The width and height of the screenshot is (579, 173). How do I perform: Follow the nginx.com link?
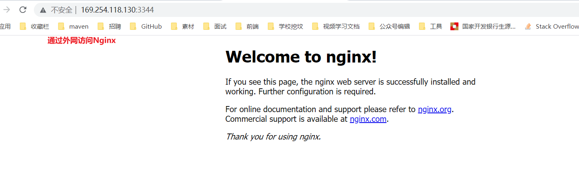368,119
